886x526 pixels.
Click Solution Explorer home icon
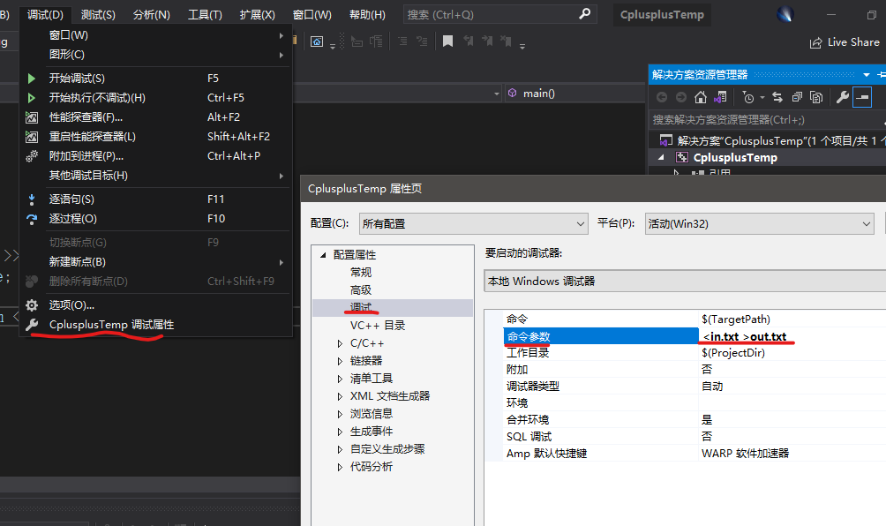coord(701,97)
